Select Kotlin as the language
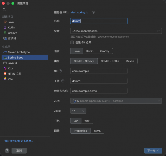 90,51
